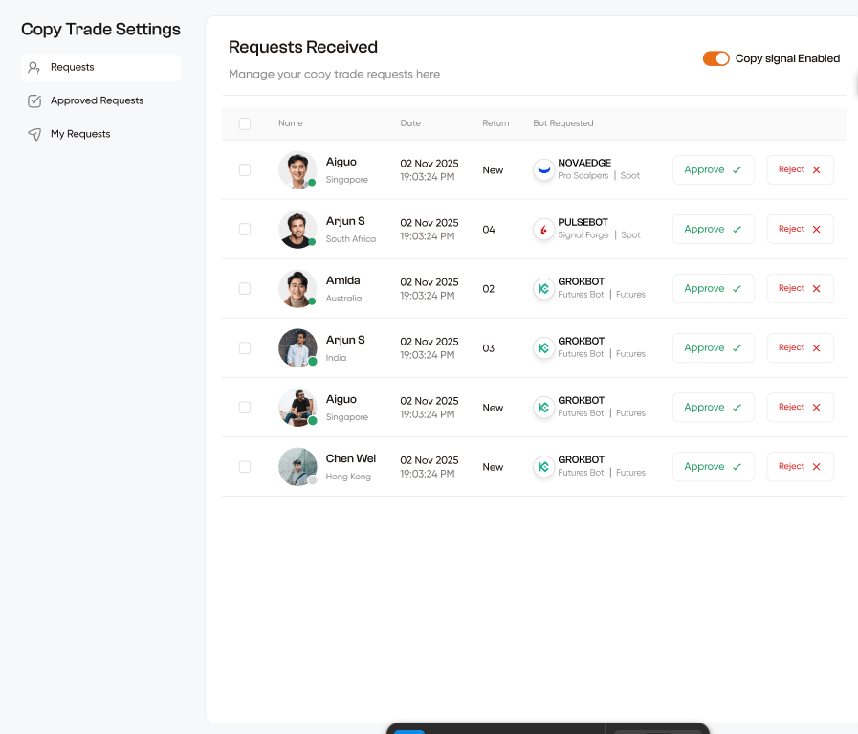Click the Requests person icon
This screenshot has height=734, width=858.
click(x=33, y=67)
